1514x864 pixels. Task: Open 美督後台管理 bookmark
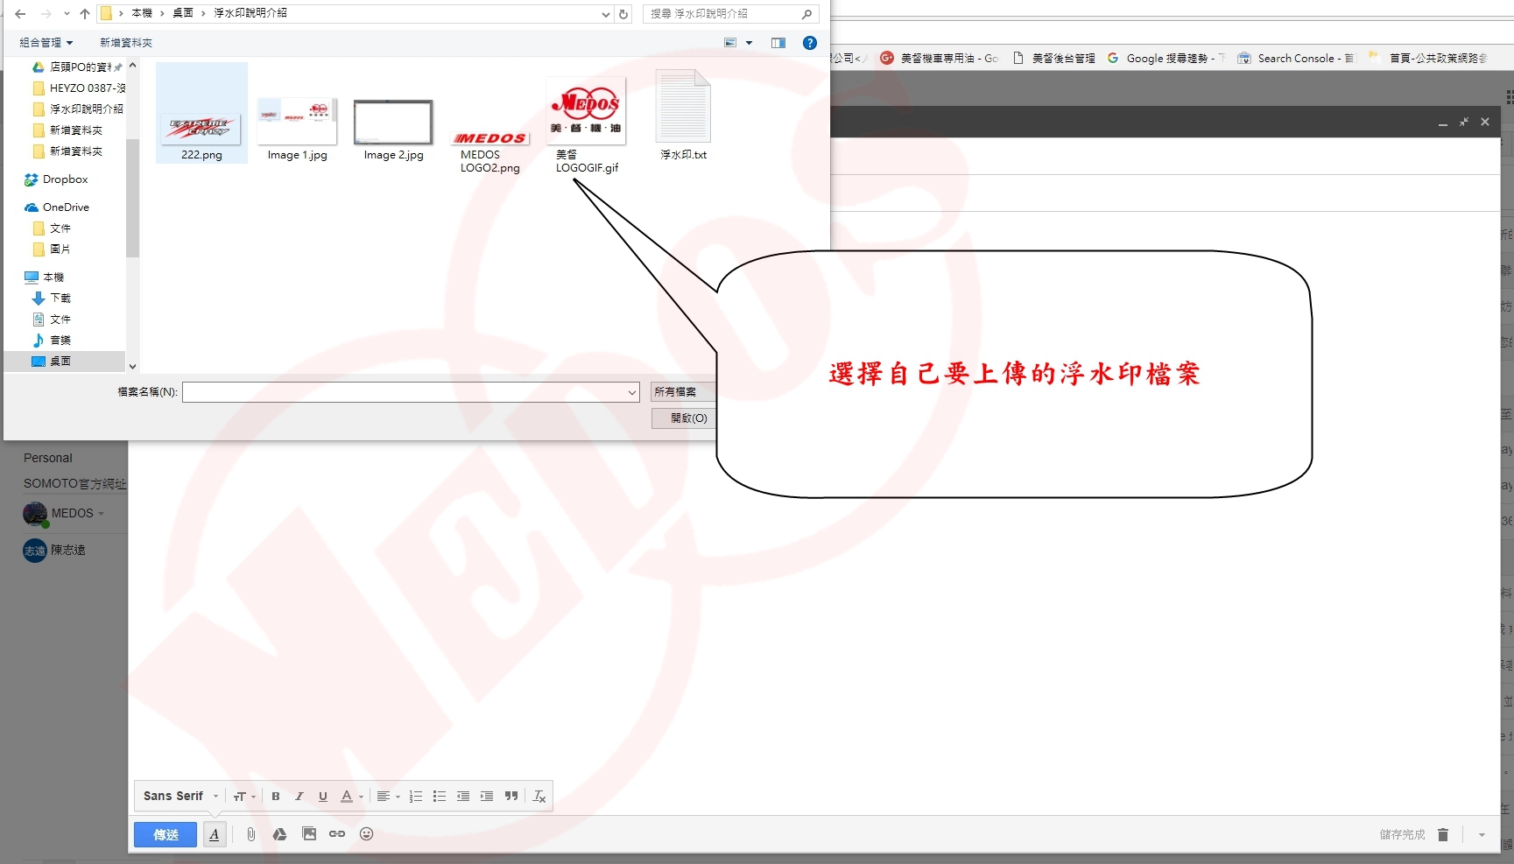[1054, 59]
